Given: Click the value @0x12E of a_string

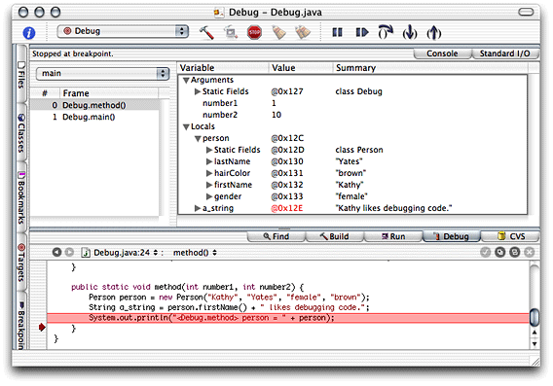Looking at the screenshot, I should pos(287,208).
